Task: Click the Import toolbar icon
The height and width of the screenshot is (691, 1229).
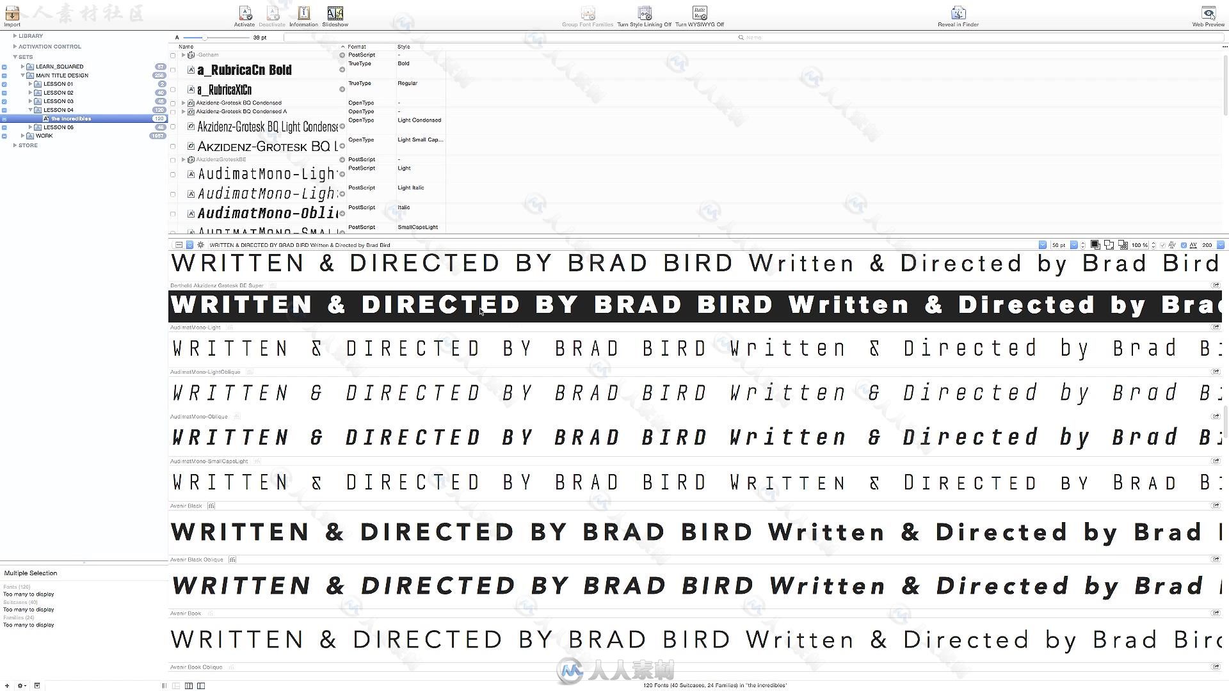Action: click(x=12, y=15)
